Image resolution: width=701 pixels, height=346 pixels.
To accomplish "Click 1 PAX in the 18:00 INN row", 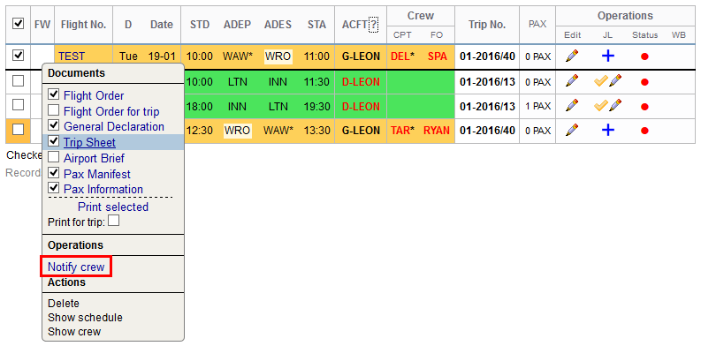I will (x=537, y=107).
